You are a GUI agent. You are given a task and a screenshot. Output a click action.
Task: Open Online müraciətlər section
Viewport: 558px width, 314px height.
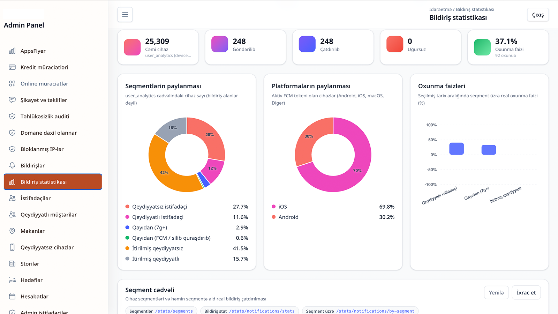(x=53, y=84)
